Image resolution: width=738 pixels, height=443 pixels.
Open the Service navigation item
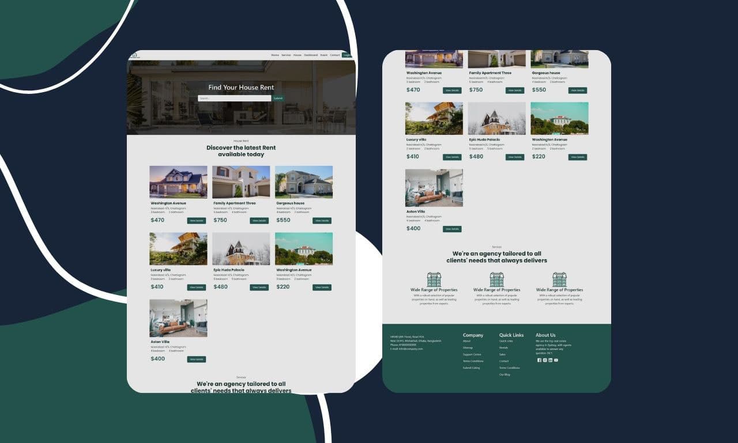tap(286, 55)
